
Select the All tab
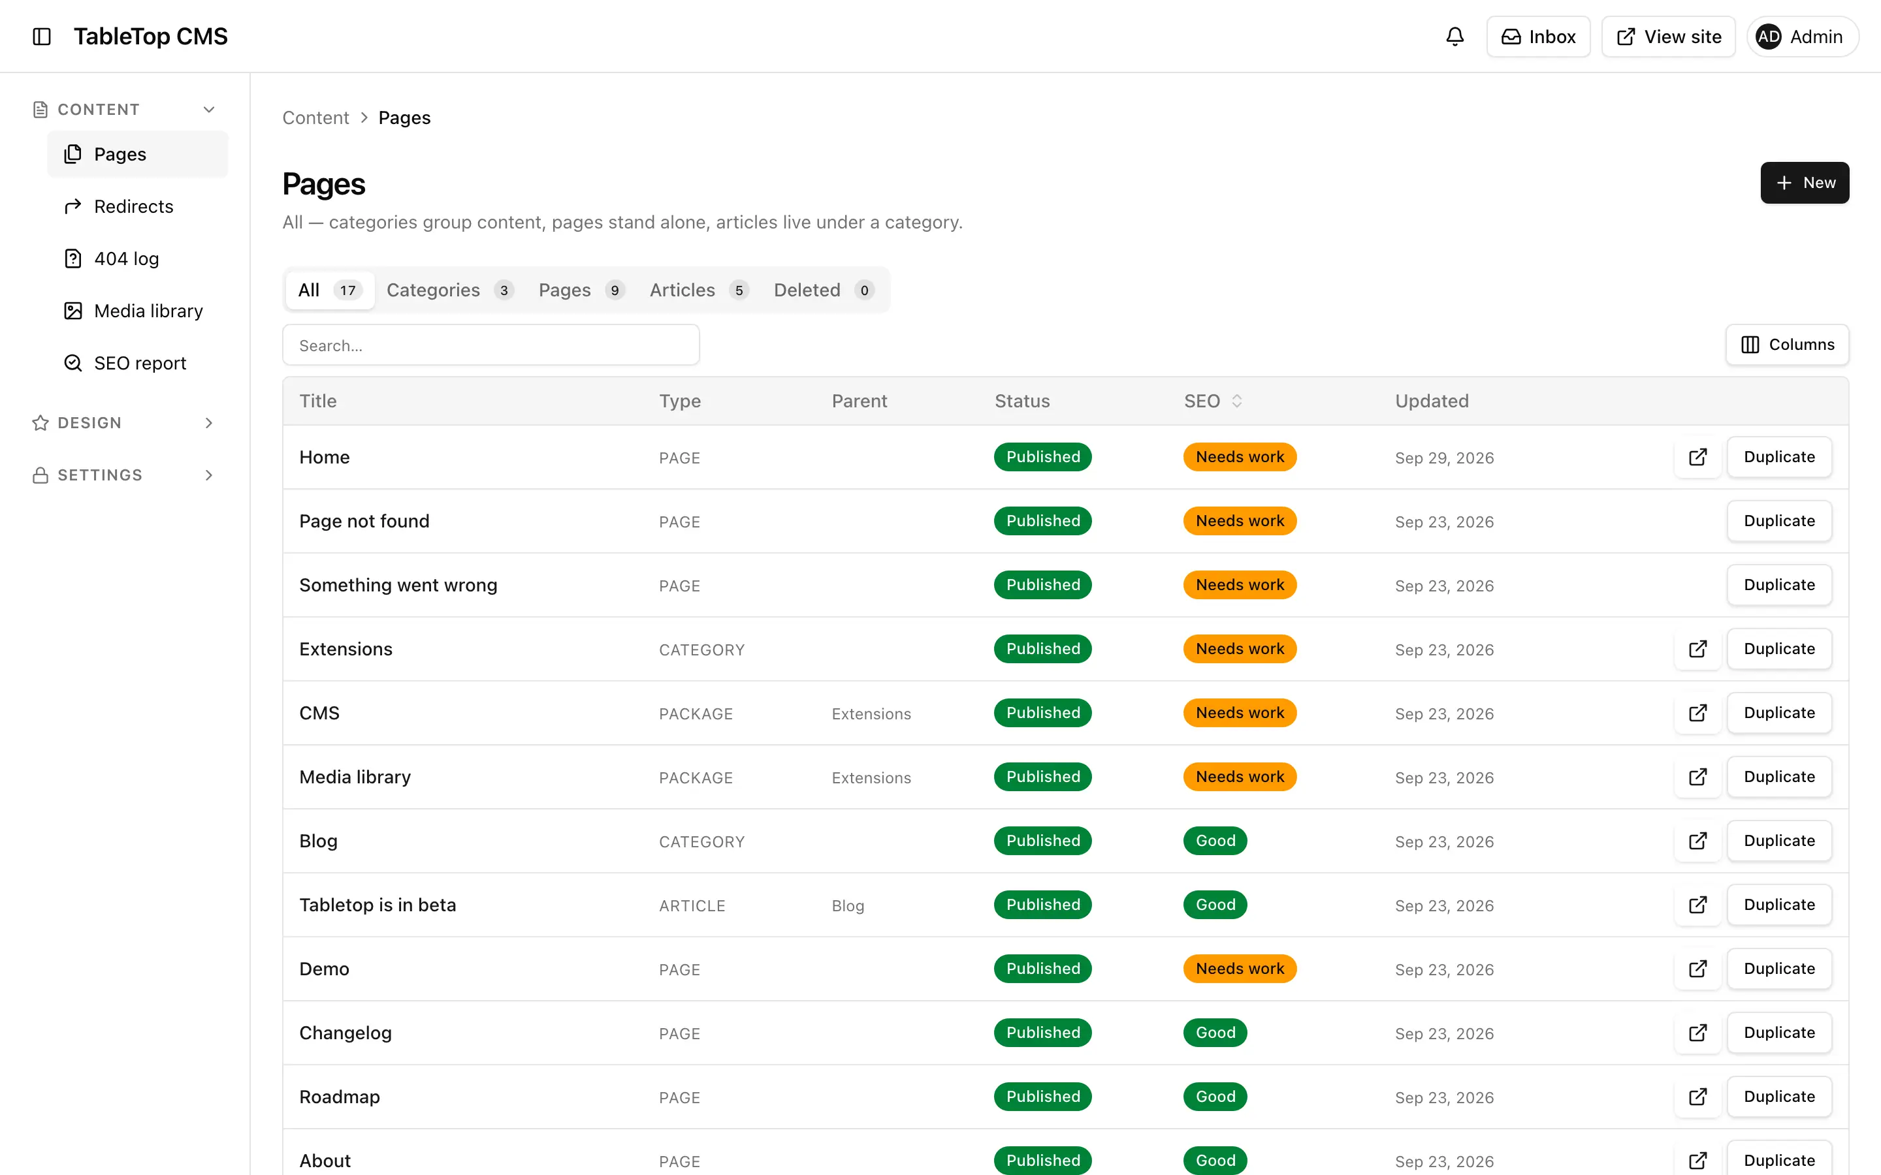(x=330, y=290)
